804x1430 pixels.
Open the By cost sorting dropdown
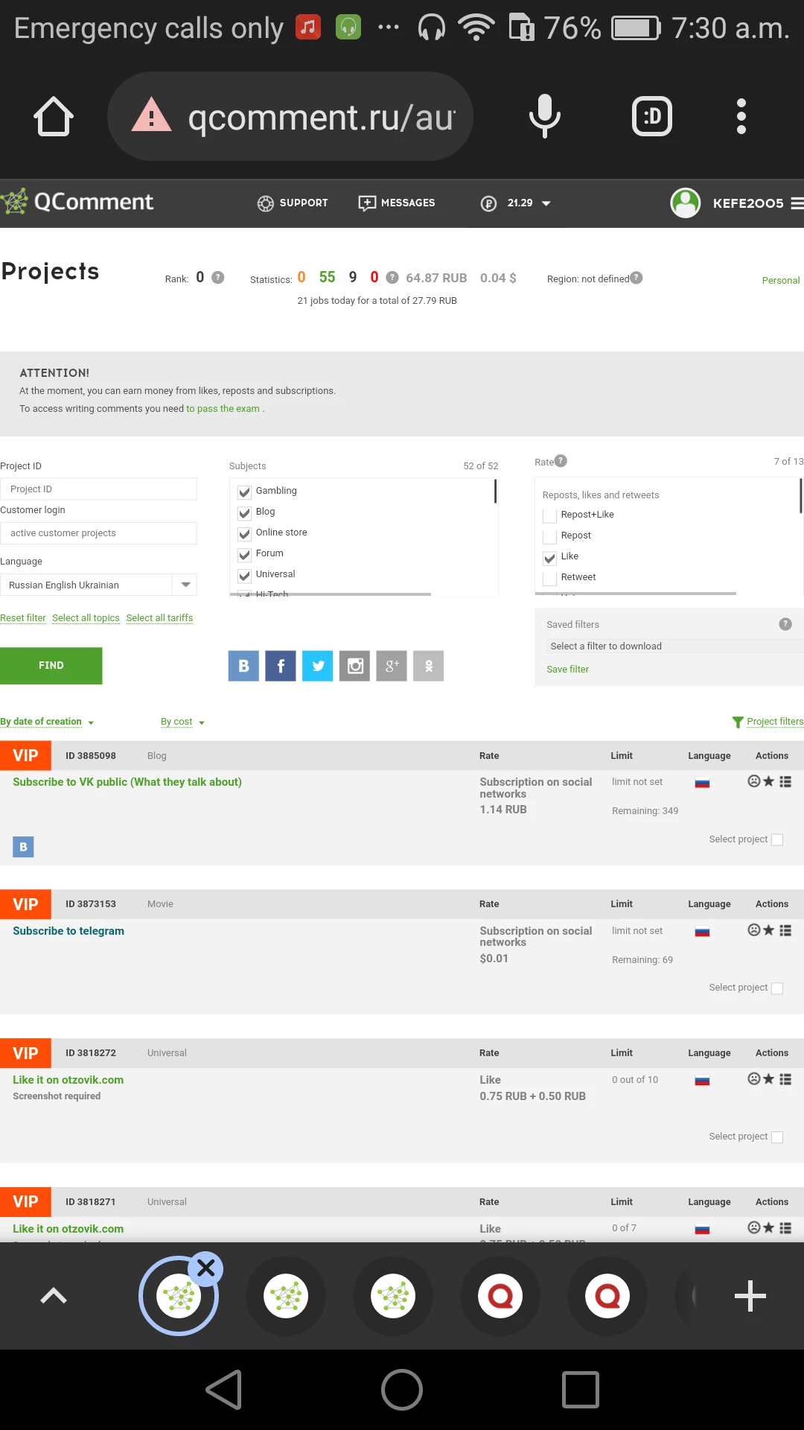coord(182,722)
